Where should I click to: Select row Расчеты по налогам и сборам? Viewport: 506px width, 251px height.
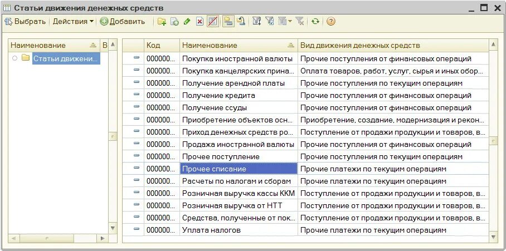coord(305,181)
